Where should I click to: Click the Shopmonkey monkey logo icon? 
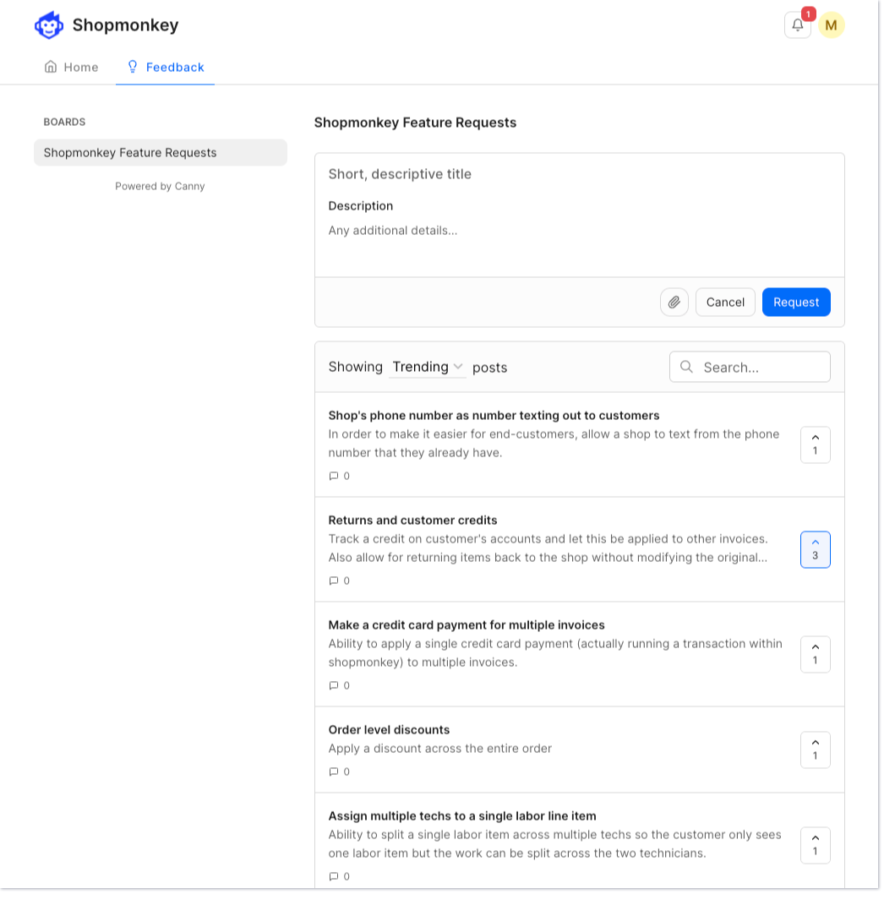(x=49, y=25)
